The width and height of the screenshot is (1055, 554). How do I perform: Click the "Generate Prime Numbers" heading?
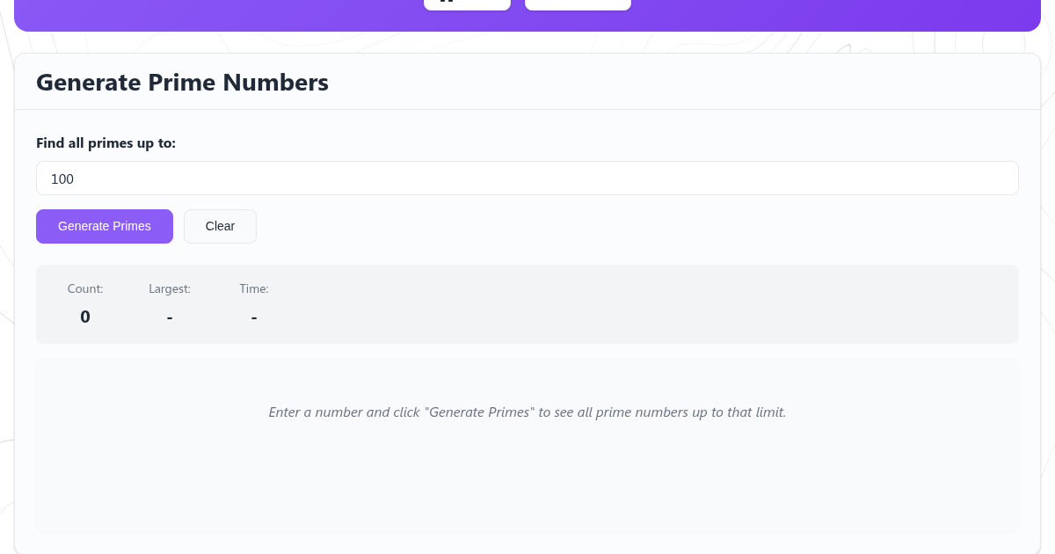click(182, 83)
